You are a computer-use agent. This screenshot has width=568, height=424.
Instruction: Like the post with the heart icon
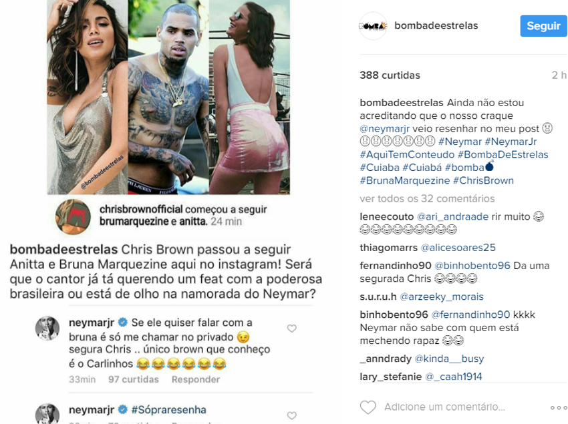[368, 407]
